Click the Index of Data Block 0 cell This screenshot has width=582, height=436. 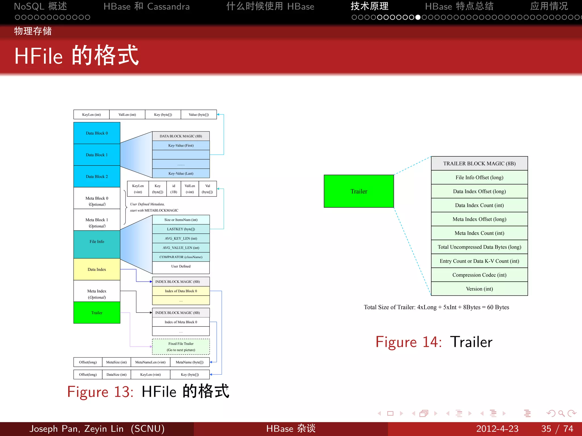click(x=181, y=291)
